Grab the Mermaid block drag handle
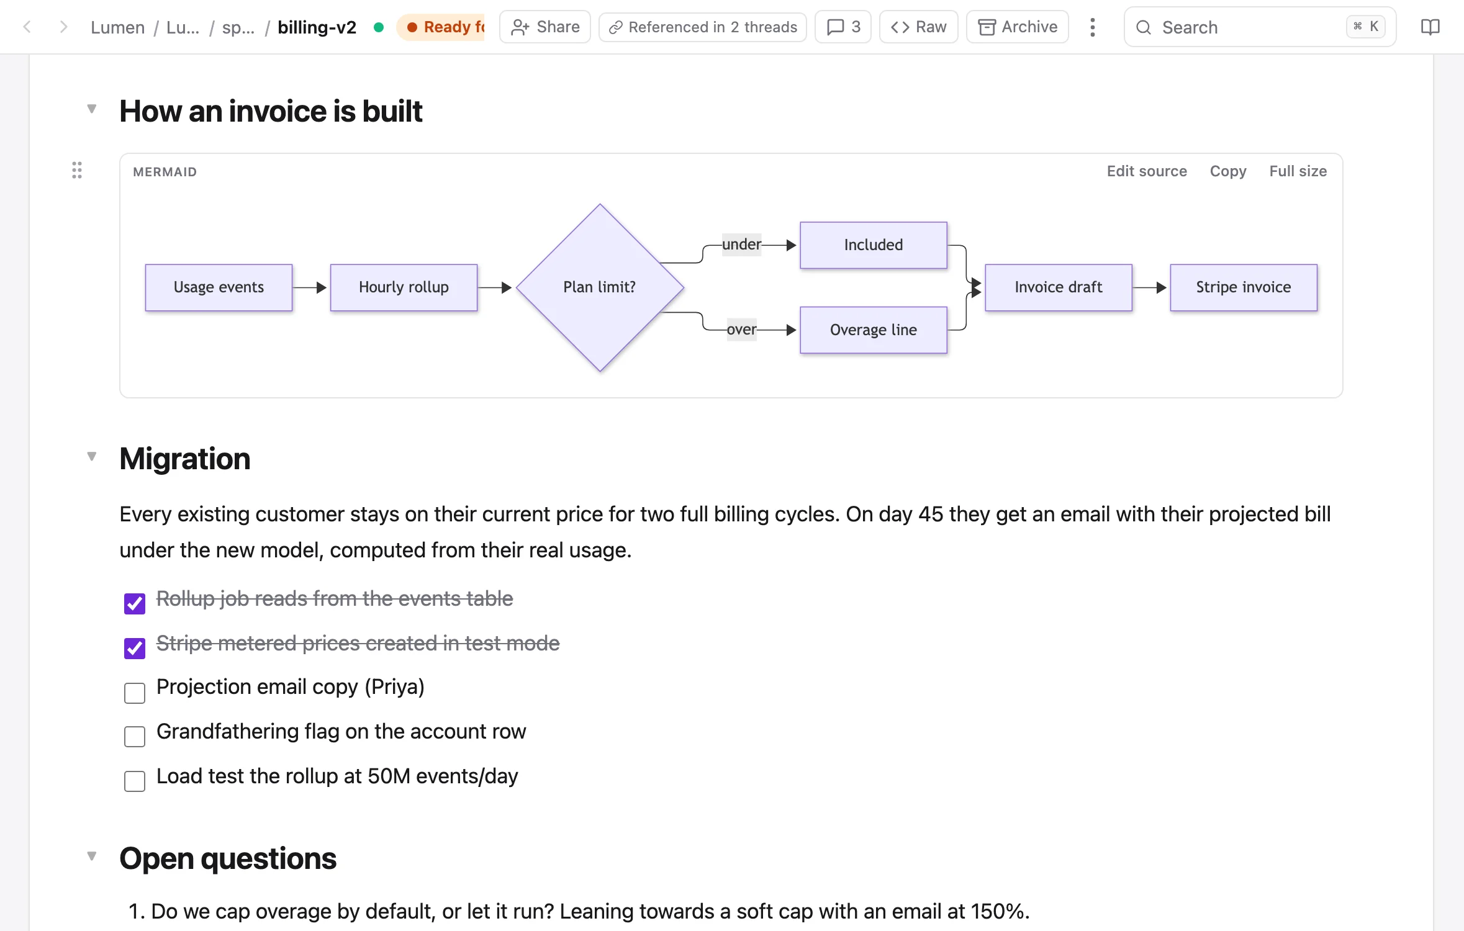1464x931 pixels. tap(77, 170)
